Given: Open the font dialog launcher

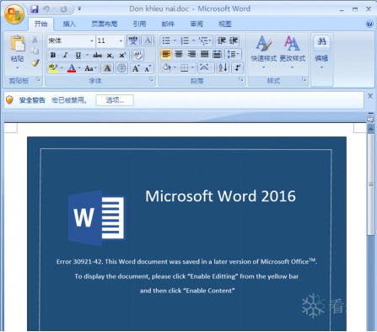Looking at the screenshot, I should 152,79.
